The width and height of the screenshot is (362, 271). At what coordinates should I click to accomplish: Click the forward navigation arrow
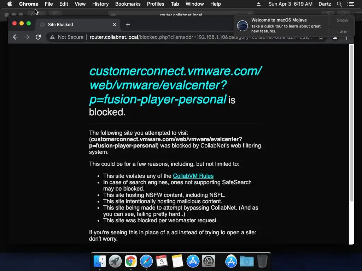pyautogui.click(x=27, y=37)
